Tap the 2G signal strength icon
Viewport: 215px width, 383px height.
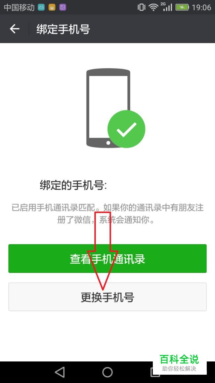click(166, 7)
